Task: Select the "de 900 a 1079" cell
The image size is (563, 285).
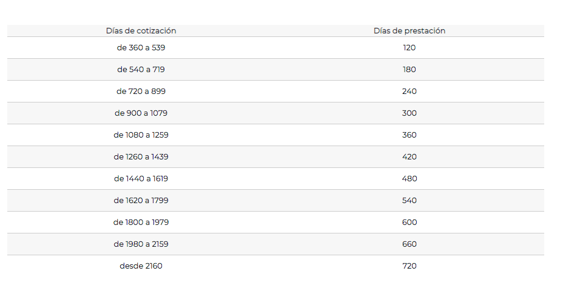Action: point(141,113)
